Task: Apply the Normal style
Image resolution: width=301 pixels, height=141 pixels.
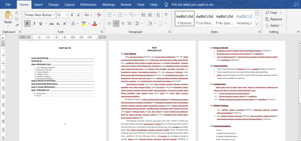Action: tap(184, 18)
